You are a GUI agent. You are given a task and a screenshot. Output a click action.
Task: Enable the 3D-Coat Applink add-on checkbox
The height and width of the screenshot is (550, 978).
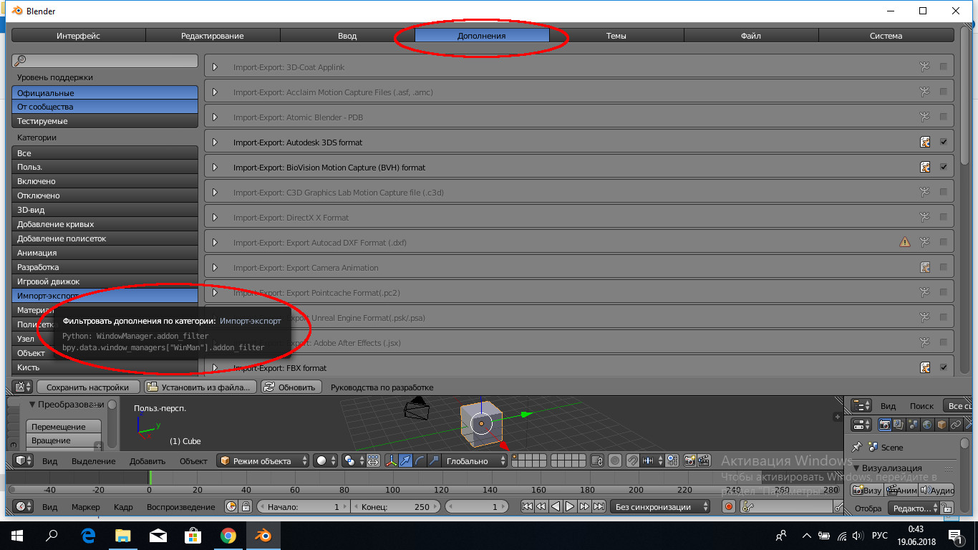[x=944, y=67]
